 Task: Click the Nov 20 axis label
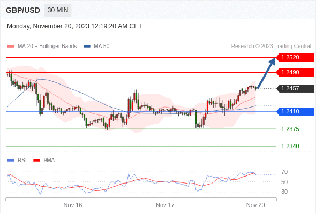pyautogui.click(x=255, y=205)
